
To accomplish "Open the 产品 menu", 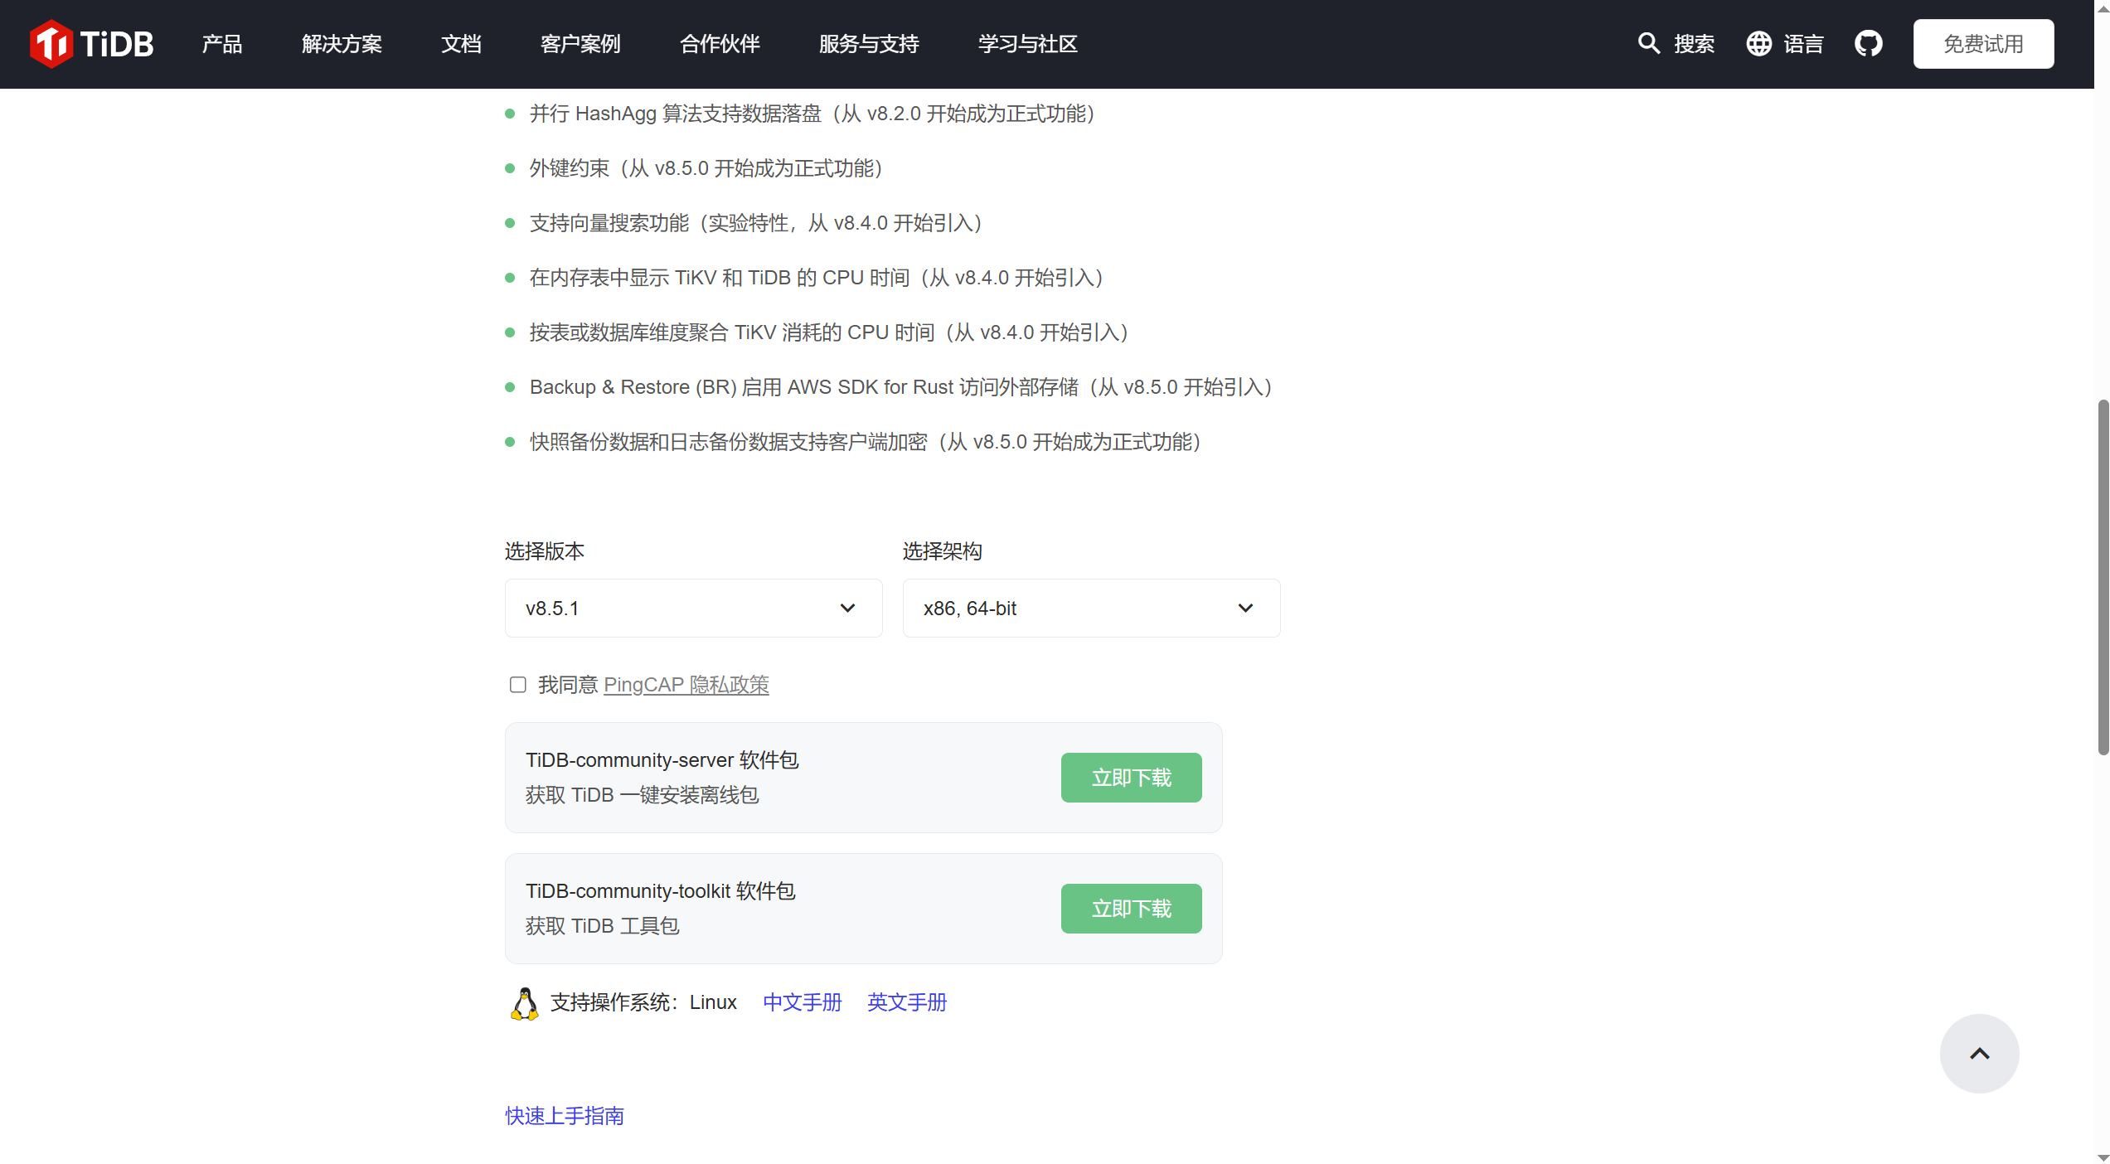I will [221, 43].
